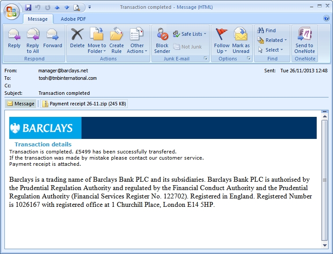
Task: Open the Payment receipt 26-11.zip attachment
Action: pyautogui.click(x=84, y=104)
